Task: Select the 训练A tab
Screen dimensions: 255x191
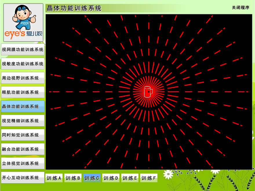Action: 54,178
